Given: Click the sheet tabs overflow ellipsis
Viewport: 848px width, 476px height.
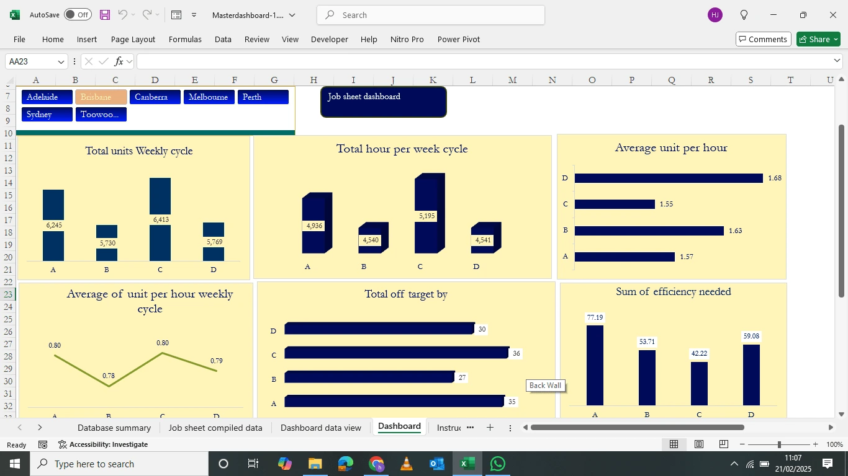Looking at the screenshot, I should click(470, 428).
